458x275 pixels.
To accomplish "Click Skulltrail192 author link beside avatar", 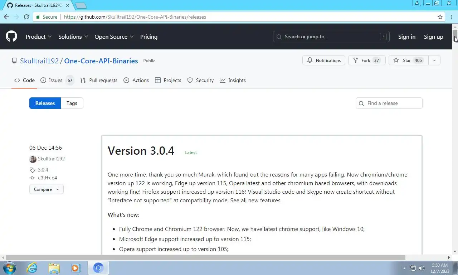I will click(51, 159).
